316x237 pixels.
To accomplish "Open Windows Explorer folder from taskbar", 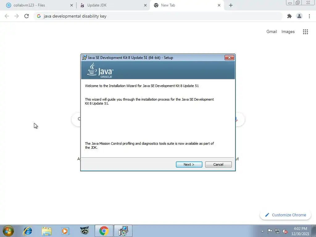I will pos(47,231).
